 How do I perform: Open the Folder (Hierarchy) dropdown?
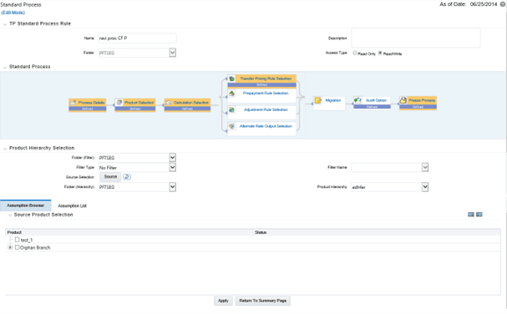172,187
